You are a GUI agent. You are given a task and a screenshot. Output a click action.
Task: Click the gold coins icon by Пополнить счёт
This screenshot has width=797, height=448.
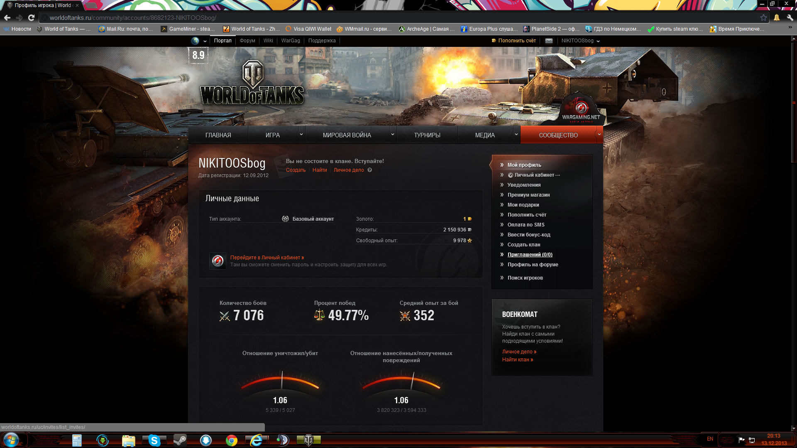(494, 41)
